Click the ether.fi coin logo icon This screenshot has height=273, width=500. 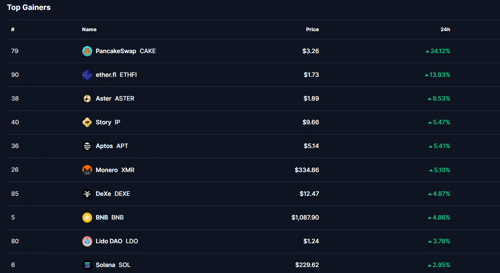[x=87, y=75]
